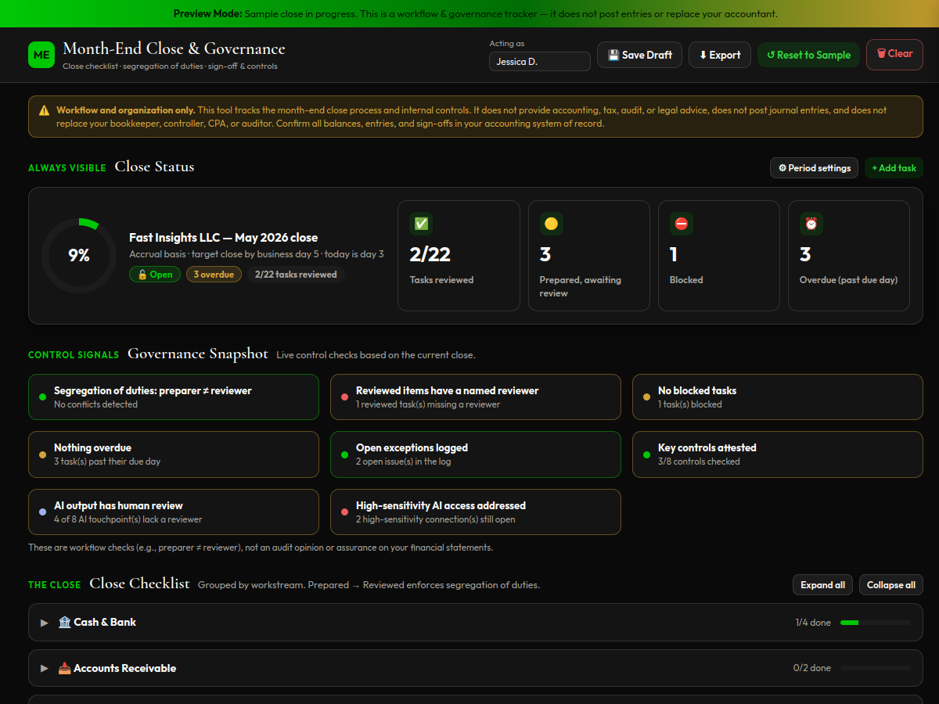This screenshot has height=704, width=939.
Task: Click the bank icon beside Cash & Bank
Action: 65,623
